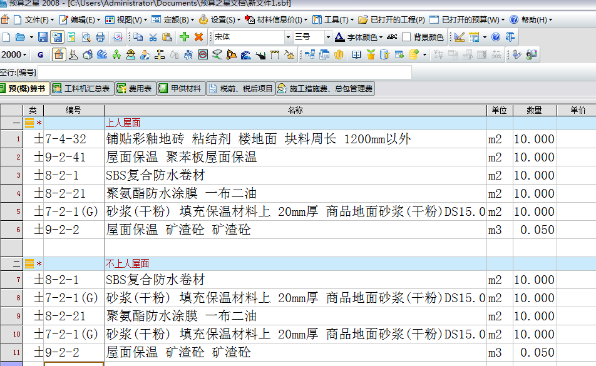This screenshot has height=366, width=596.
Task: Select row header number 6
Action: (x=12, y=230)
